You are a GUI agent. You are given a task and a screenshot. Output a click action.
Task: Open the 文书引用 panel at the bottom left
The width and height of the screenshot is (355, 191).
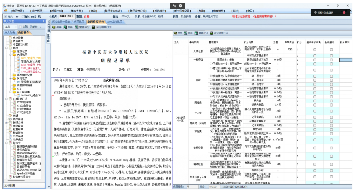[x=25, y=185]
